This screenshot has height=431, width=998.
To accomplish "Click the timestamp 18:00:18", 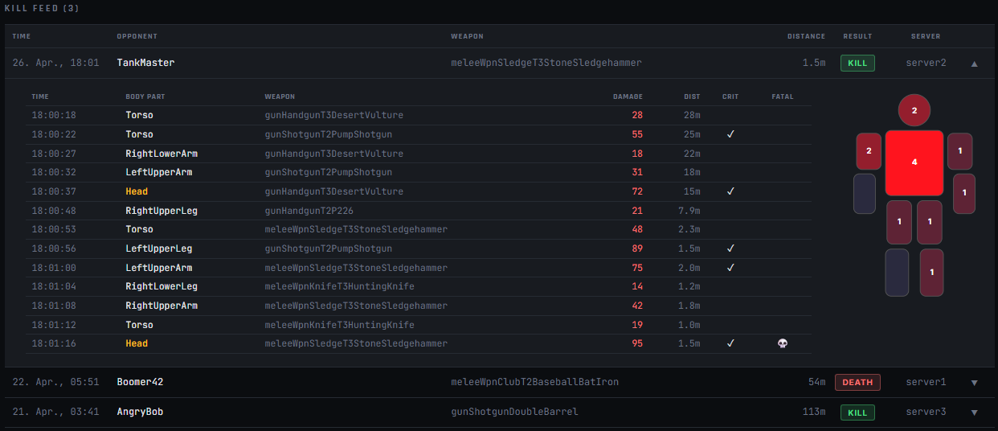I will [54, 116].
